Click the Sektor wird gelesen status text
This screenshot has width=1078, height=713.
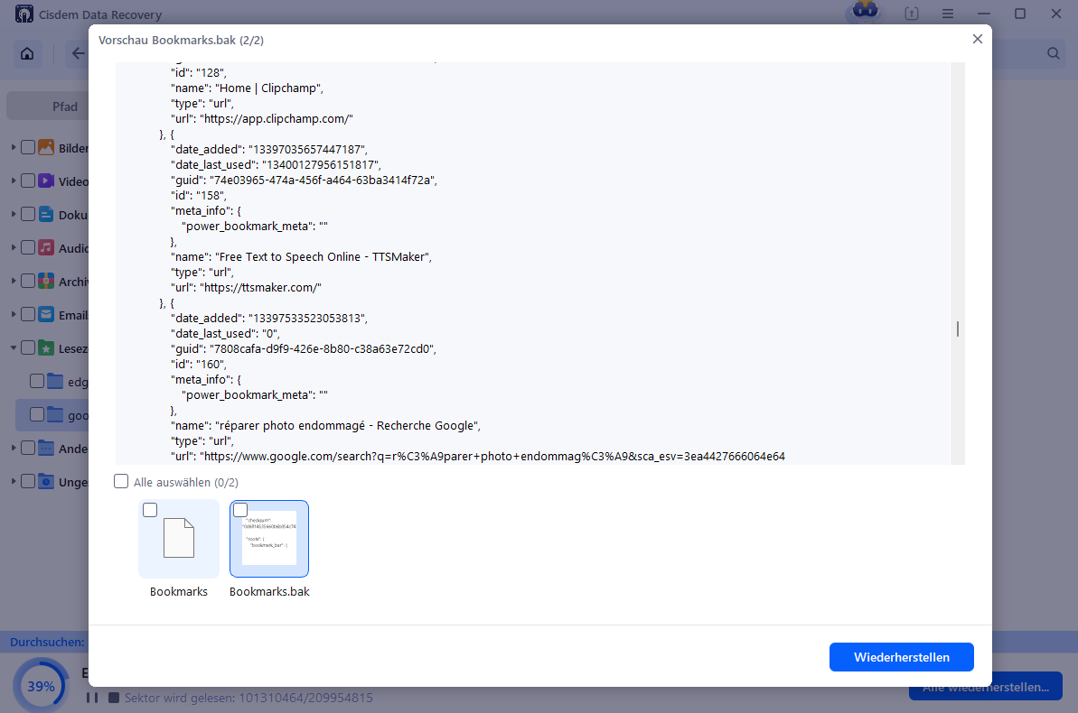coord(248,698)
